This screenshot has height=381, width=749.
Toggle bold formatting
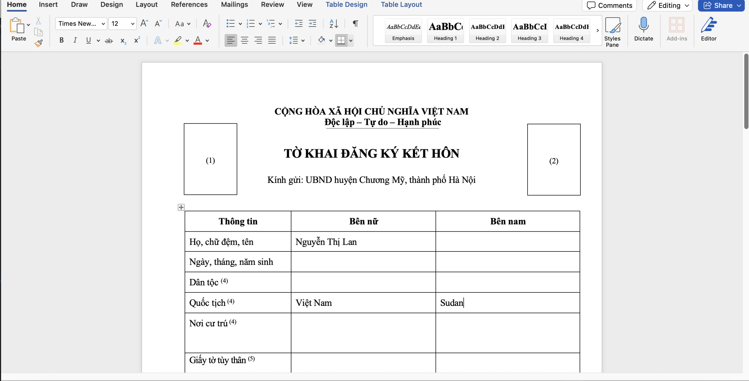61,40
